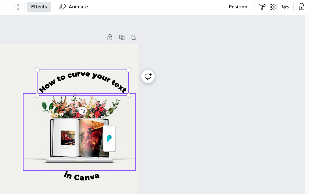
Task: Add a new page below the canvas
Action: [x=134, y=37]
